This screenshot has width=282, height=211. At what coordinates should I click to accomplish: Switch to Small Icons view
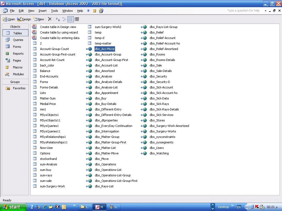tap(64, 19)
